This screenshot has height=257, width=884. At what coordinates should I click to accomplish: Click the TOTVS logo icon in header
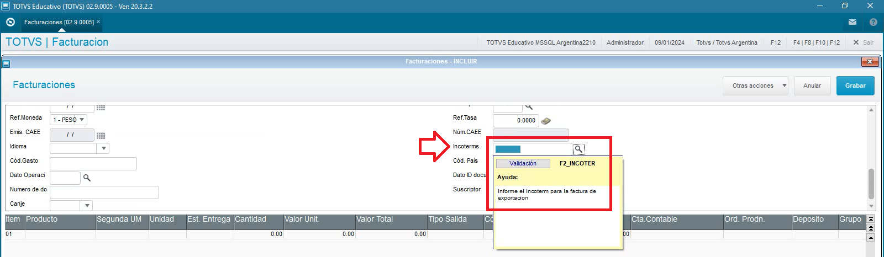(10, 22)
